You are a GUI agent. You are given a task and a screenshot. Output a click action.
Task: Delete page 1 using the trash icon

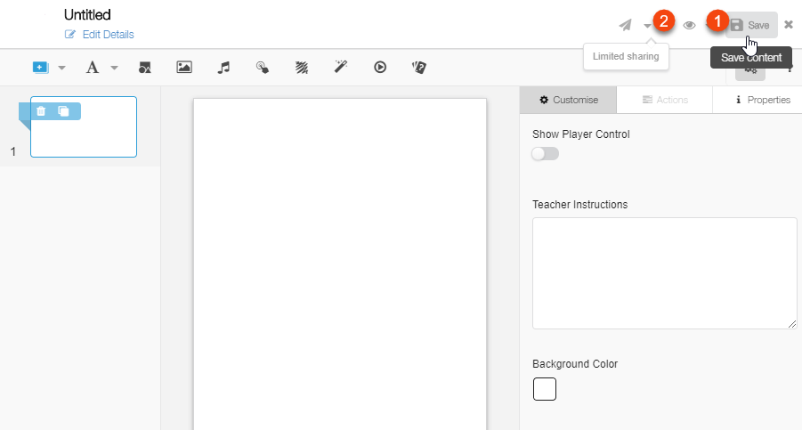click(x=41, y=111)
